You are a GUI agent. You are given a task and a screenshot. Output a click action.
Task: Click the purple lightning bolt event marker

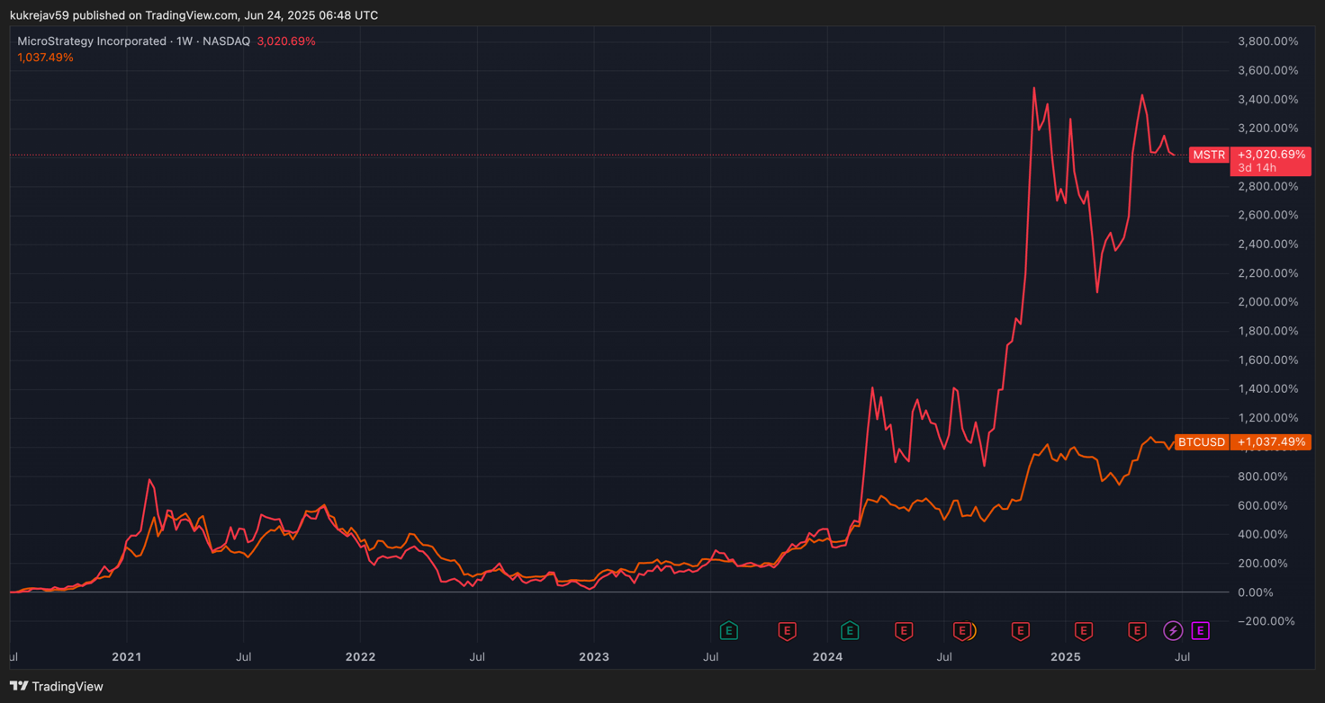pyautogui.click(x=1173, y=631)
